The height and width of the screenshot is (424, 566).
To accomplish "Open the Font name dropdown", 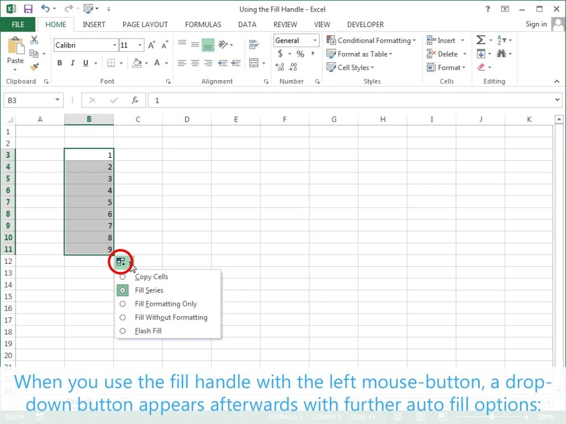I will coord(114,45).
